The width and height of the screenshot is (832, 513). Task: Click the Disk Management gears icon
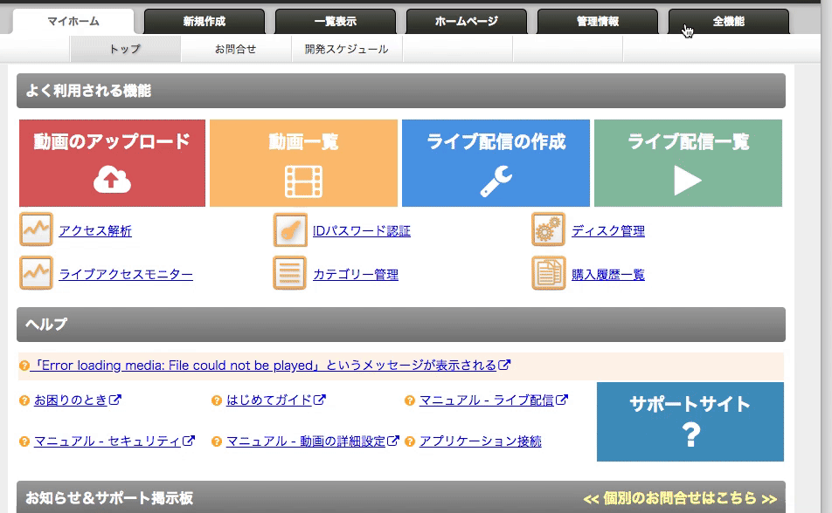(548, 230)
